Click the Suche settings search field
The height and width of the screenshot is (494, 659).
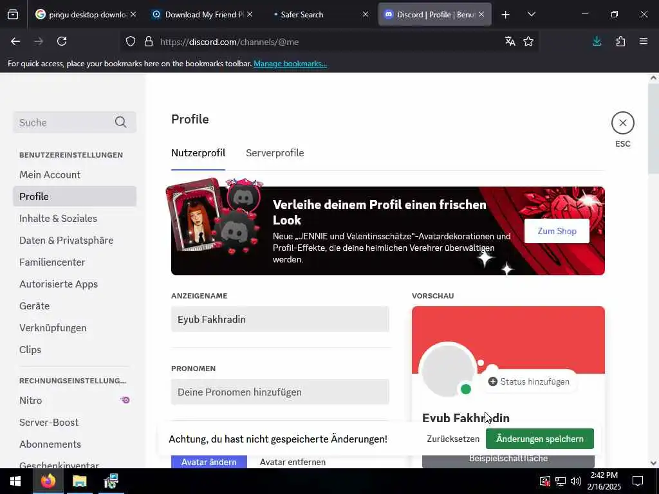75,122
